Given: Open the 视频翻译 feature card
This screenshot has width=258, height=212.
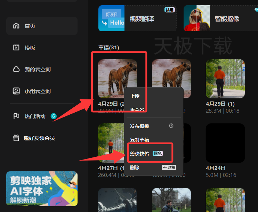Looking at the screenshot, I should tap(137, 18).
